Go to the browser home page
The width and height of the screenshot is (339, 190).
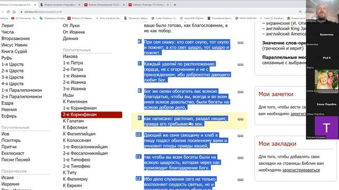(x=14, y=12)
